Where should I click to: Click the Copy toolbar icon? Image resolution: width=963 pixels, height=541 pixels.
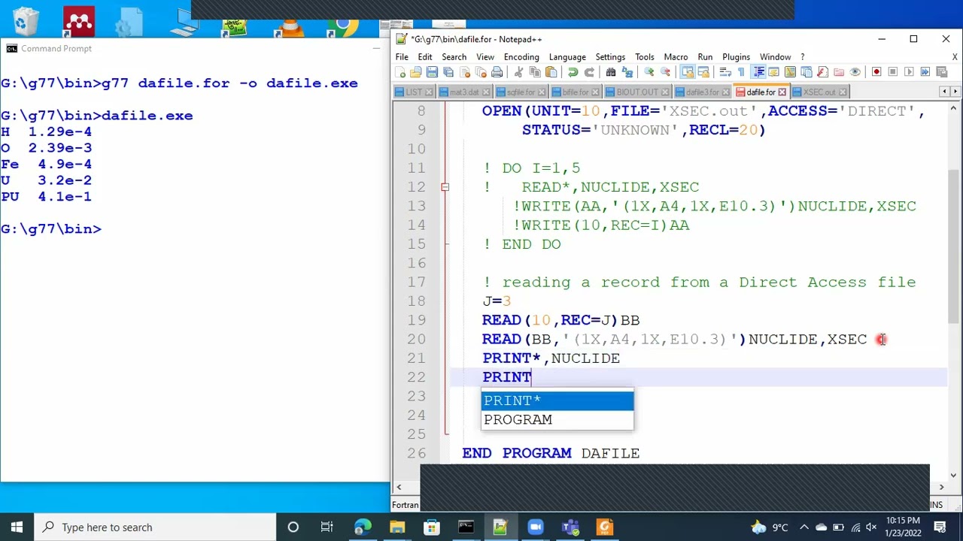tap(535, 72)
